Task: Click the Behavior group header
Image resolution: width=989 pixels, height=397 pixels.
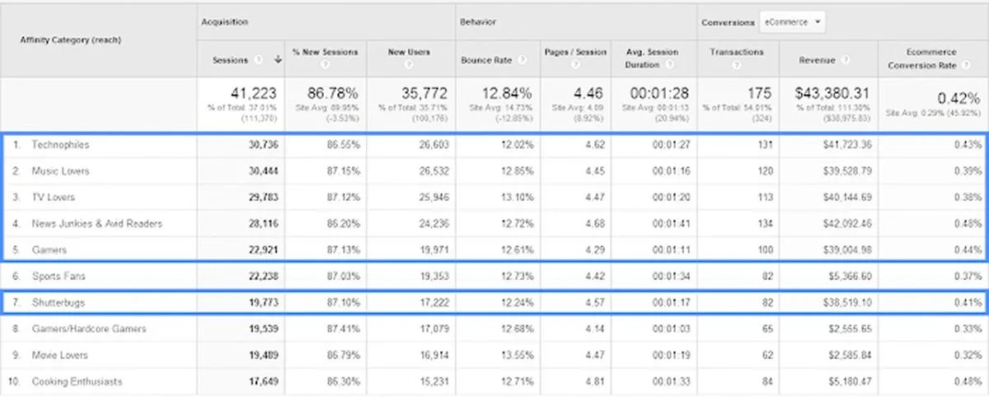Action: (478, 22)
